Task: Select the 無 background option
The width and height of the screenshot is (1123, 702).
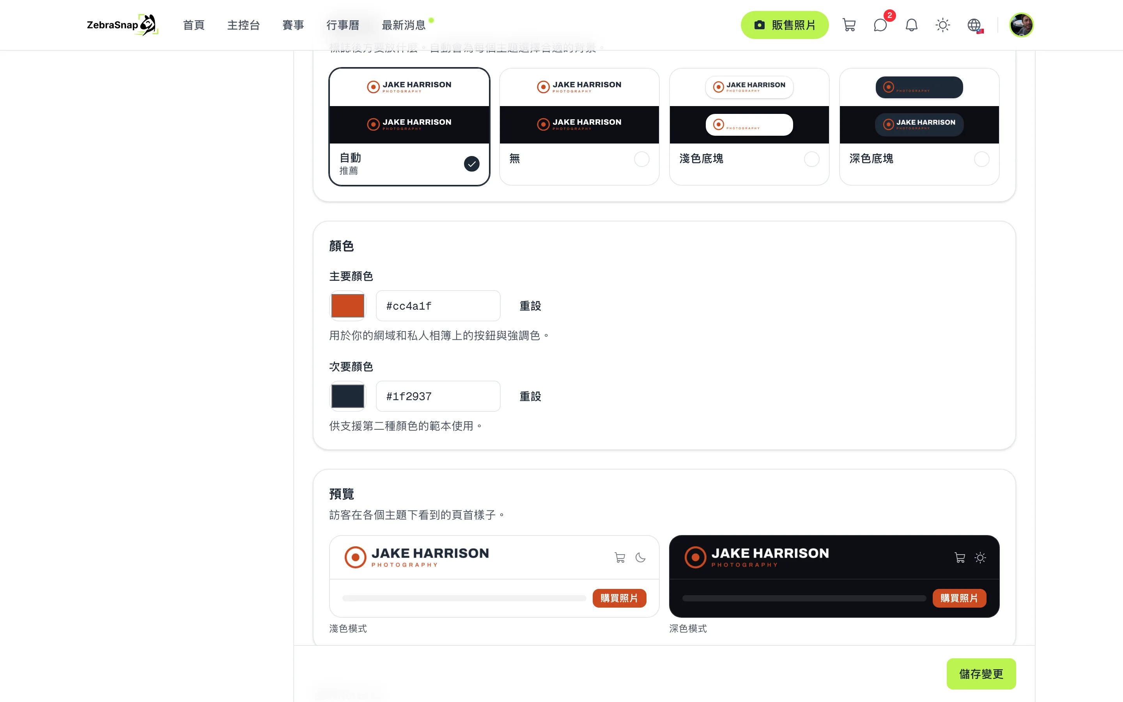Action: point(579,127)
